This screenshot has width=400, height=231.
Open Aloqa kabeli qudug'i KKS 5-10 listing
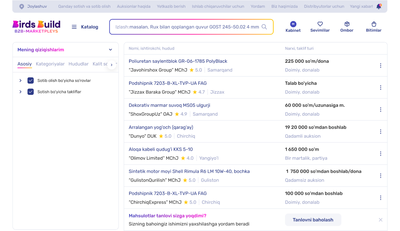[x=161, y=150]
